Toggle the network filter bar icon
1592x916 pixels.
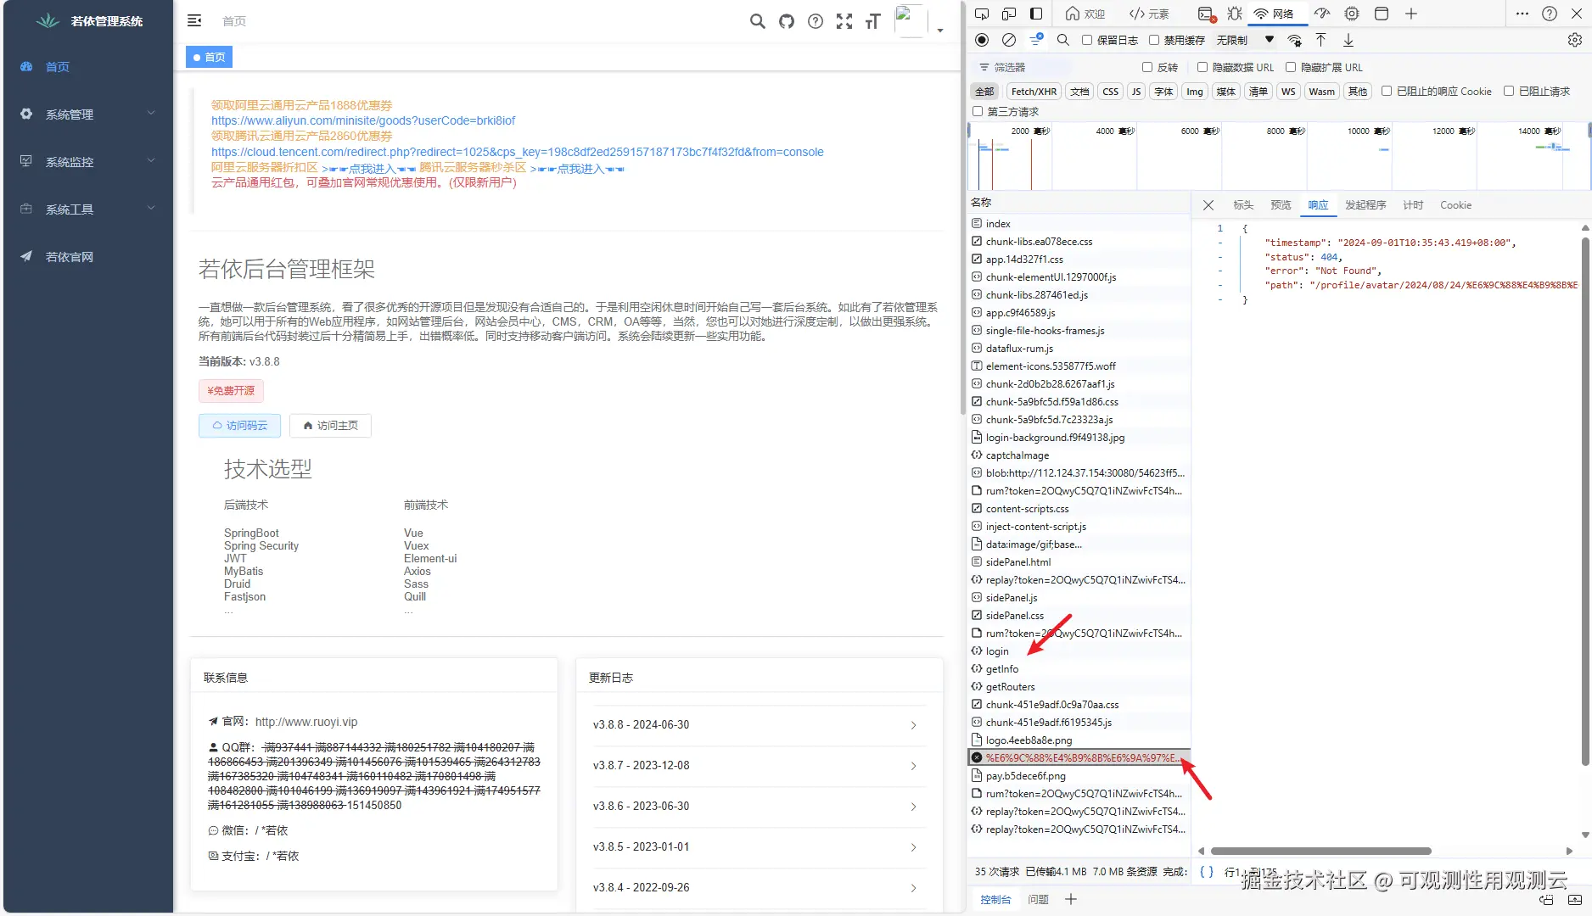[1036, 40]
